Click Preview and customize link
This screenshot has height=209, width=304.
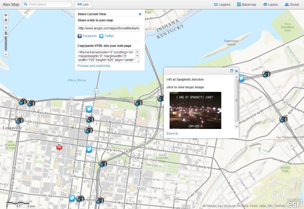point(94,66)
